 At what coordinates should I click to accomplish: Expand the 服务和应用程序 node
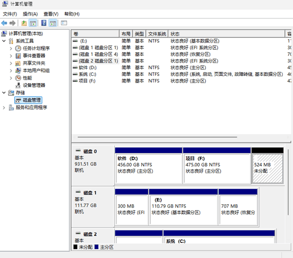[4, 107]
